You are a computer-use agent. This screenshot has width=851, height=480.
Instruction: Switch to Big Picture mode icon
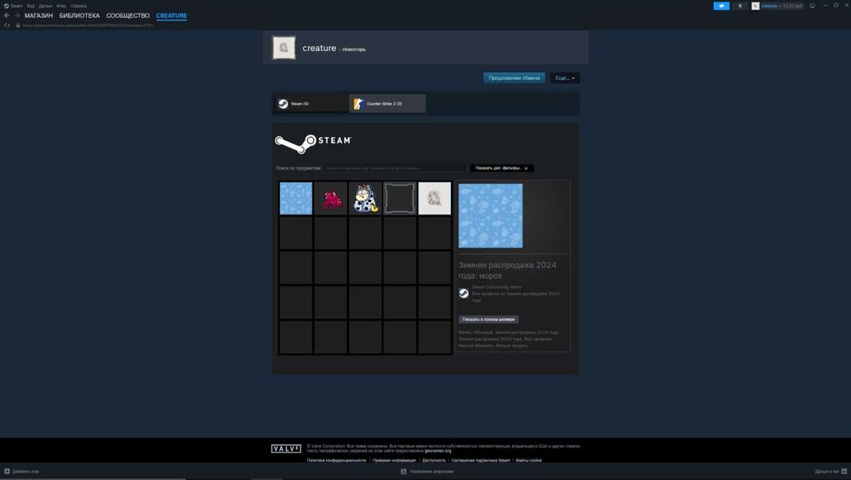pyautogui.click(x=813, y=6)
